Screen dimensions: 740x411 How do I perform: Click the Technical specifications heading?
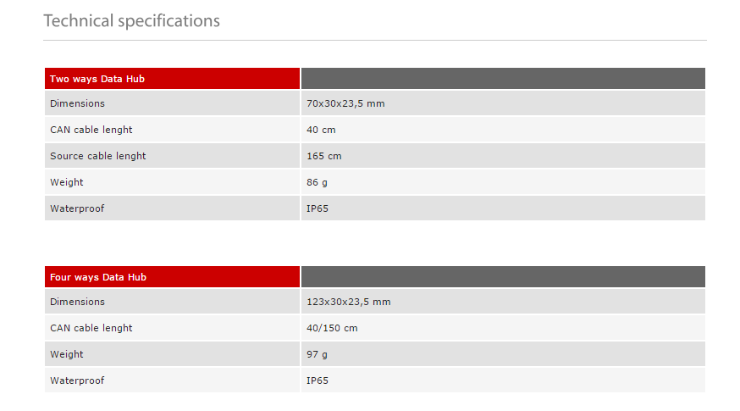point(131,20)
